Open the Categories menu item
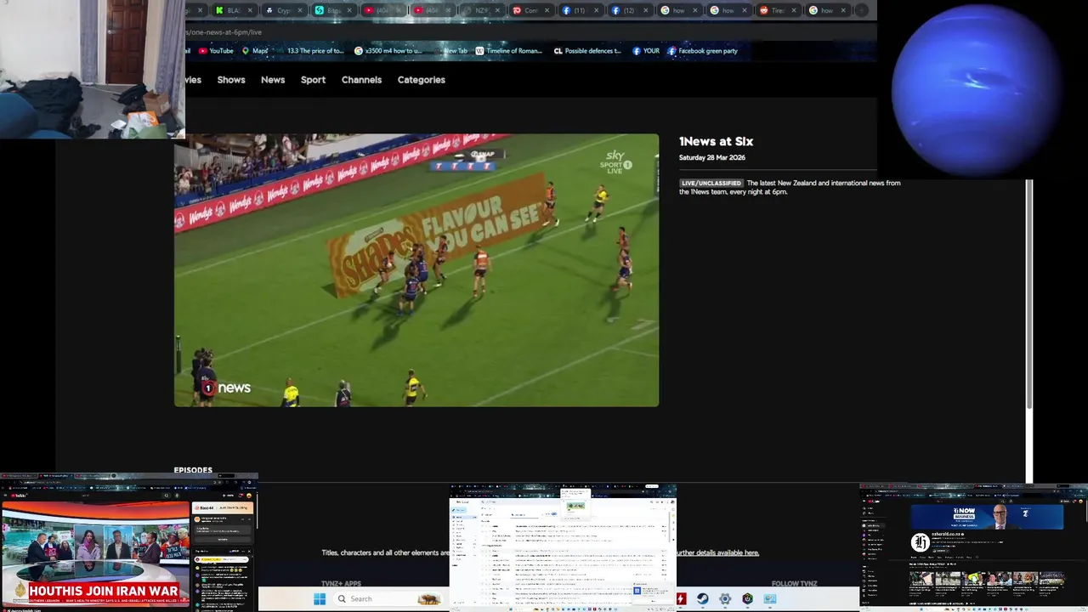1088x612 pixels. pyautogui.click(x=422, y=80)
